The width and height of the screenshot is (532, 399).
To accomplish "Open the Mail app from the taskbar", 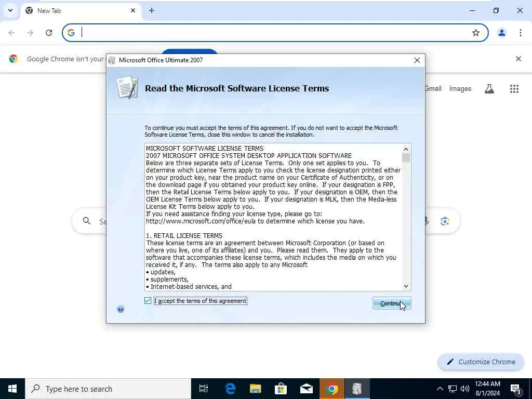I will click(306, 389).
